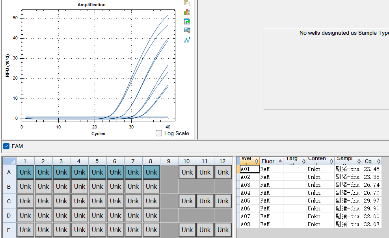Select plate row A header
389x238 pixels.
[9, 172]
